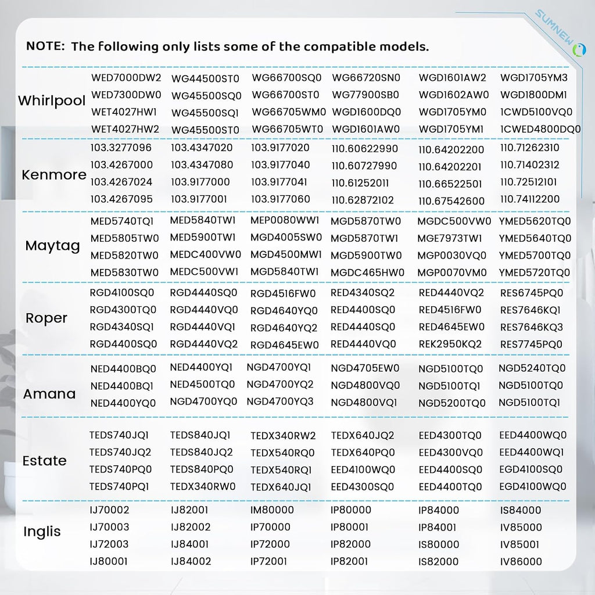
Task: Select Inglis model IP82001
Action: point(349,561)
